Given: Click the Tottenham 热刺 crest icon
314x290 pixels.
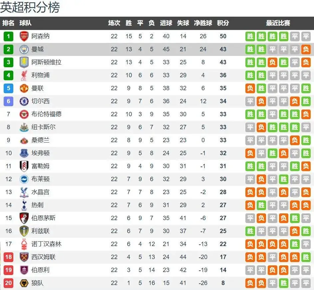Looking at the screenshot, I should pyautogui.click(x=24, y=205).
